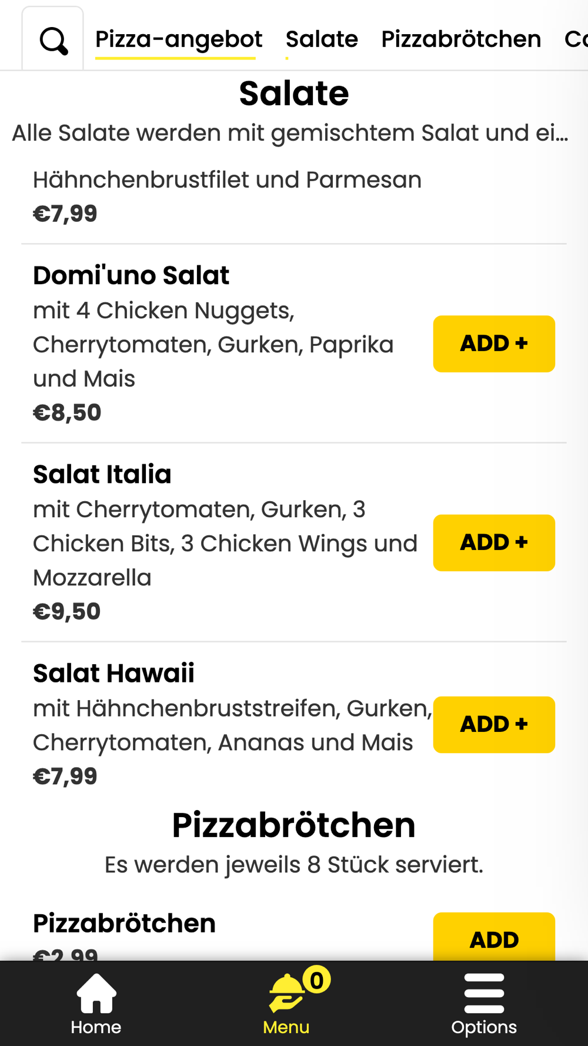The height and width of the screenshot is (1046, 588).
Task: Select the Salate category tab
Action: [x=322, y=39]
